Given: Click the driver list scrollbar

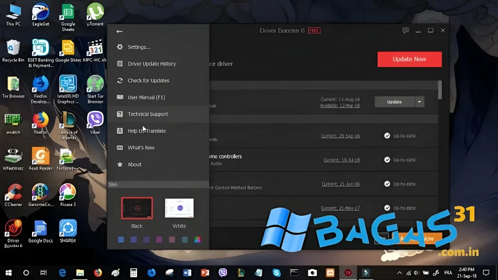Looking at the screenshot, I should 440,90.
